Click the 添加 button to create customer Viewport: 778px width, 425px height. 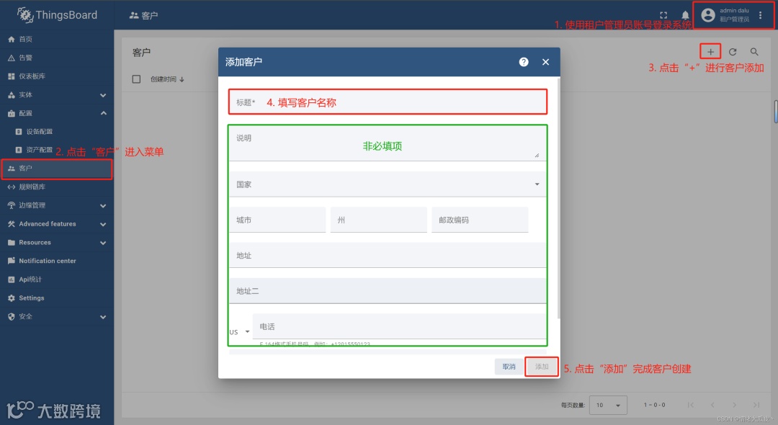(541, 367)
